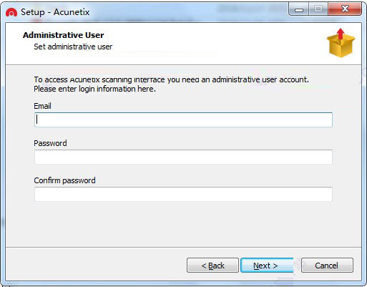This screenshot has height=287, width=367.
Task: Click the disabled maximize window button
Action: coord(318,9)
